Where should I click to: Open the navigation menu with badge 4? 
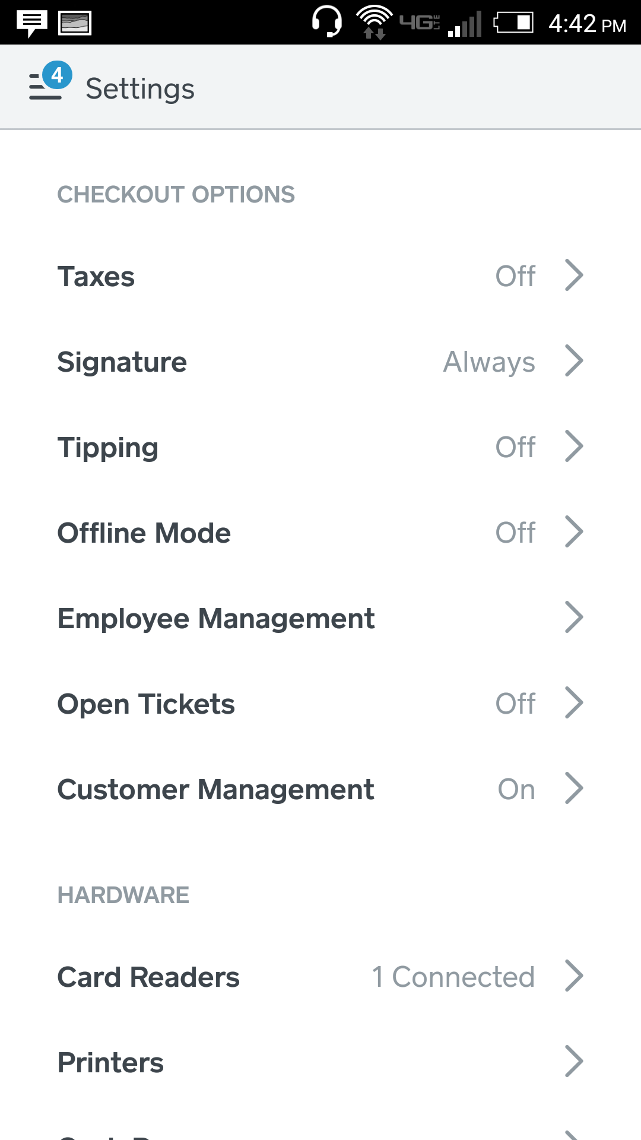tap(50, 83)
